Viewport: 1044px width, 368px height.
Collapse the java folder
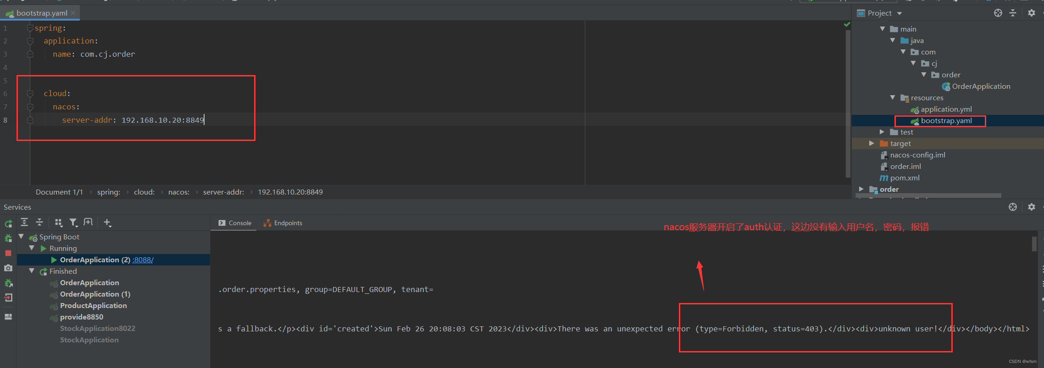pyautogui.click(x=893, y=40)
